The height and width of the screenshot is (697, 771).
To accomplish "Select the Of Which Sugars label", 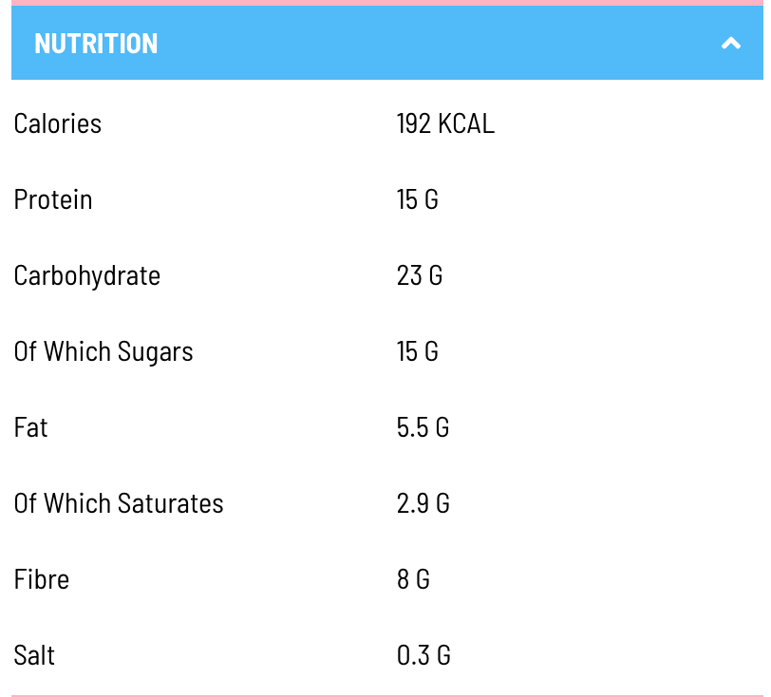I will coord(103,351).
